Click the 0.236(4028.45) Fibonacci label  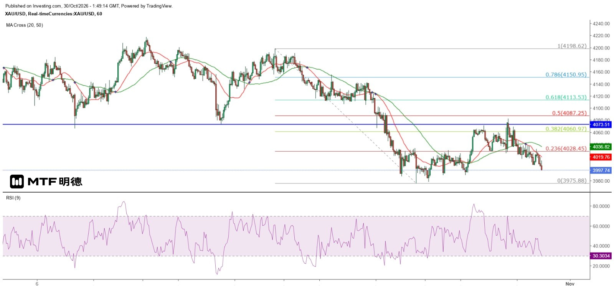[566, 148]
